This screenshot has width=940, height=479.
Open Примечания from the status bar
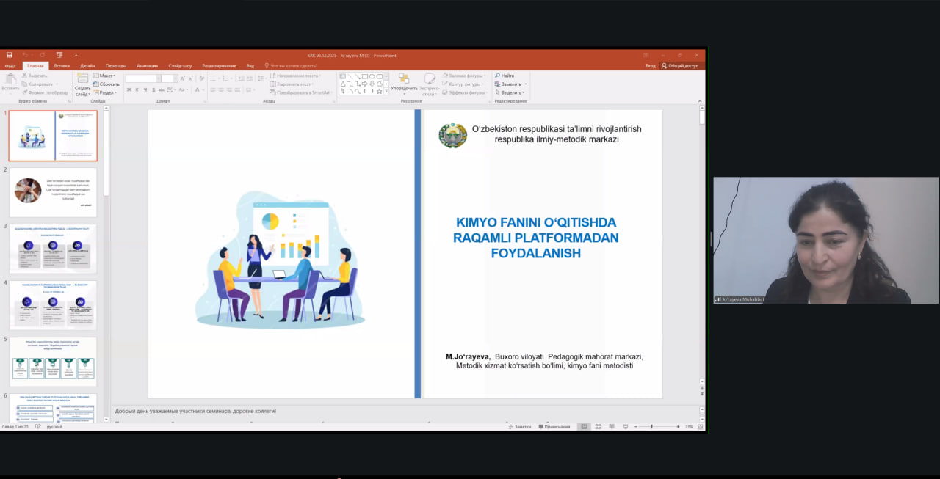pos(556,426)
